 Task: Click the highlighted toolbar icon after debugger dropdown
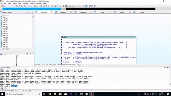86,6
